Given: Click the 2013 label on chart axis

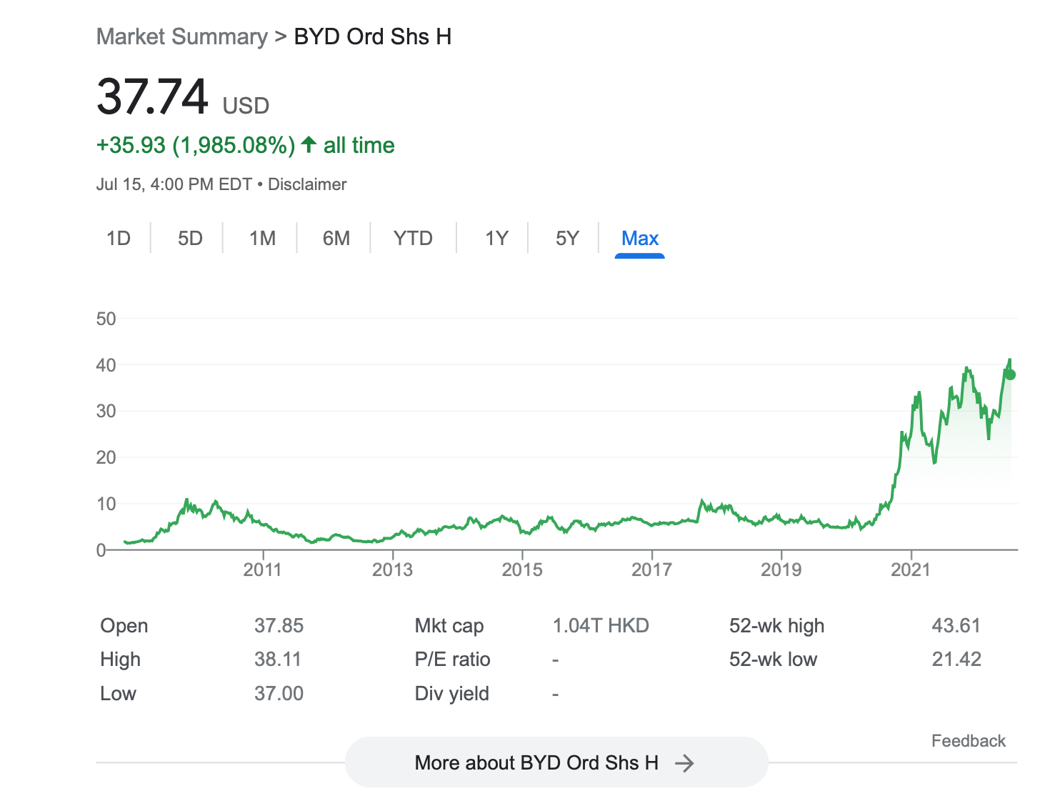Looking at the screenshot, I should [x=392, y=569].
